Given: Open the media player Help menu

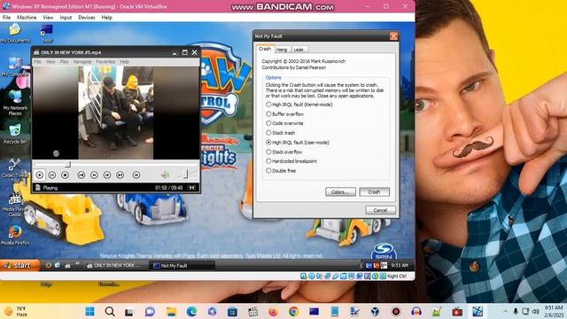Looking at the screenshot, I should click(124, 62).
